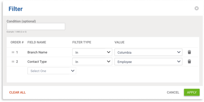The image size is (204, 102).
Task: Click the Condition (optional) input field
Action: [x=36, y=26]
